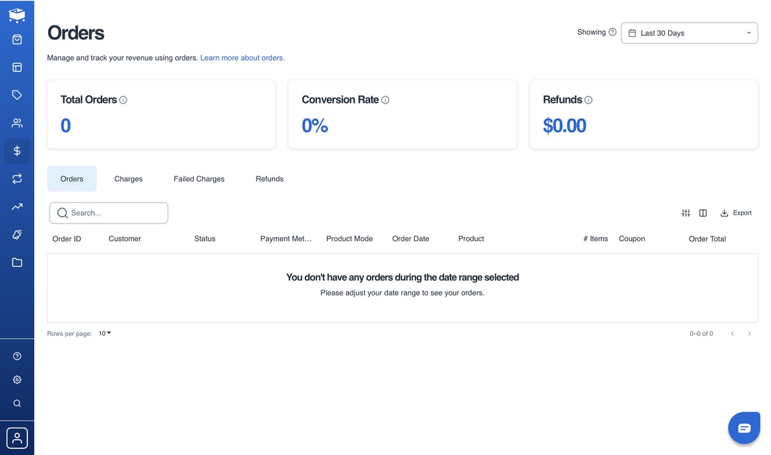
Task: Open the help question mark sidebar icon
Action: [17, 356]
